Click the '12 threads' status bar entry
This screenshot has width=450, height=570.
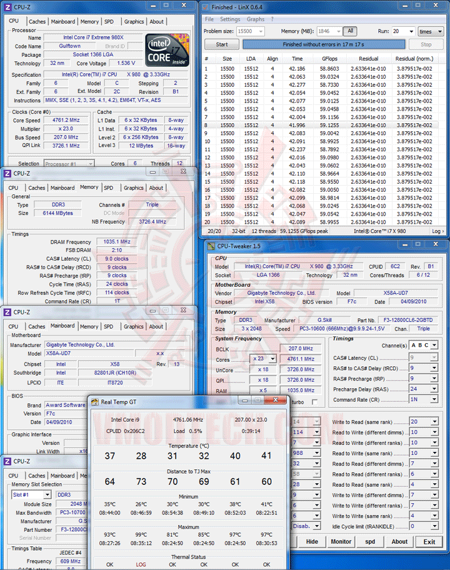[x=264, y=231]
